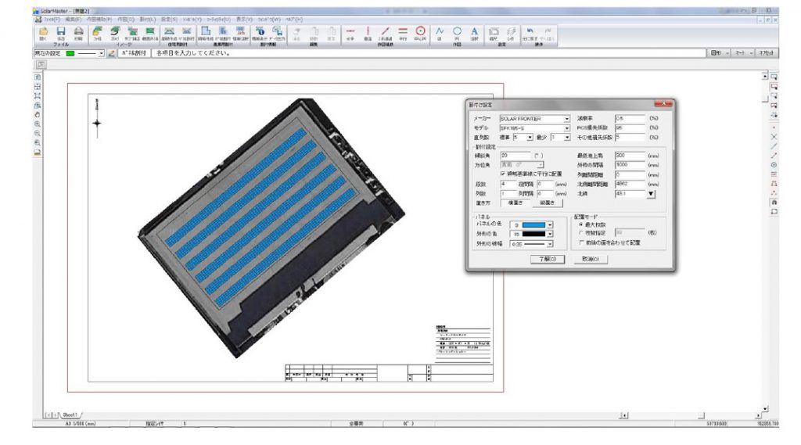Click the X-shaped icon in right sidebar
801x445 pixels.
774,137
